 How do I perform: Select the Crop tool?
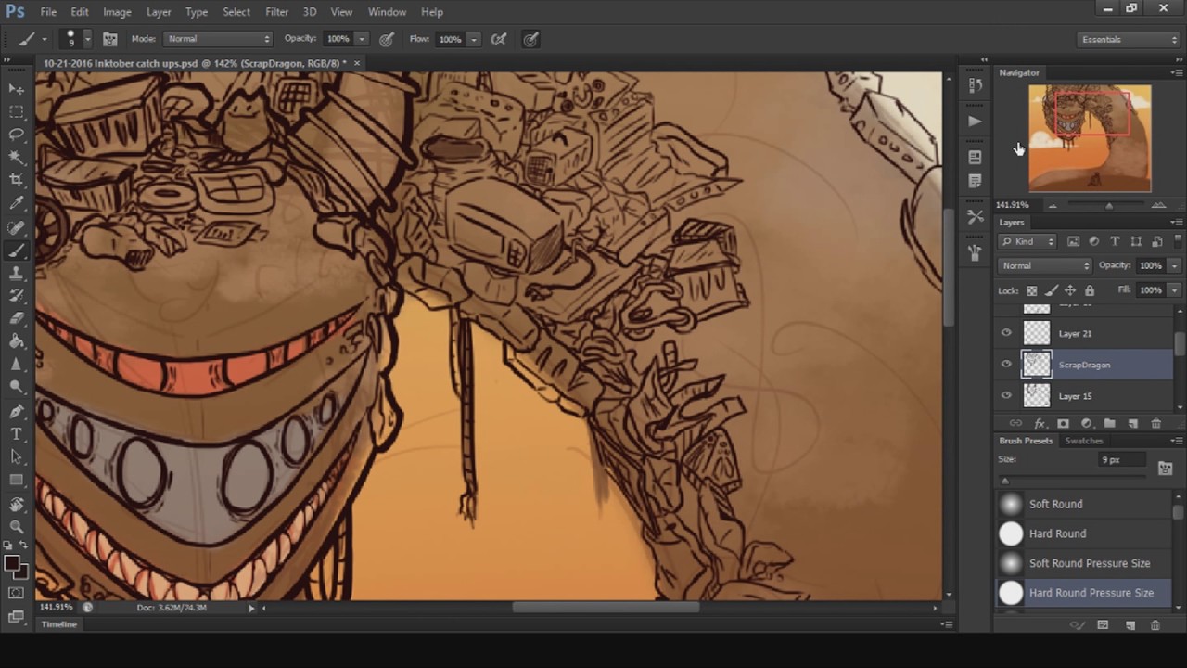tap(17, 180)
